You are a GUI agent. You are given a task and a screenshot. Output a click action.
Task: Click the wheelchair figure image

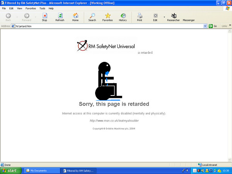[x=108, y=81]
